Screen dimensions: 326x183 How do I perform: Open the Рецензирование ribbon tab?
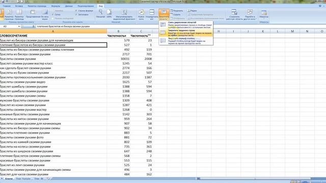click(x=86, y=6)
